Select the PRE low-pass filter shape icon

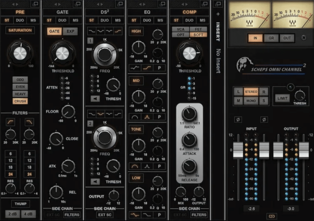(x=29, y=122)
